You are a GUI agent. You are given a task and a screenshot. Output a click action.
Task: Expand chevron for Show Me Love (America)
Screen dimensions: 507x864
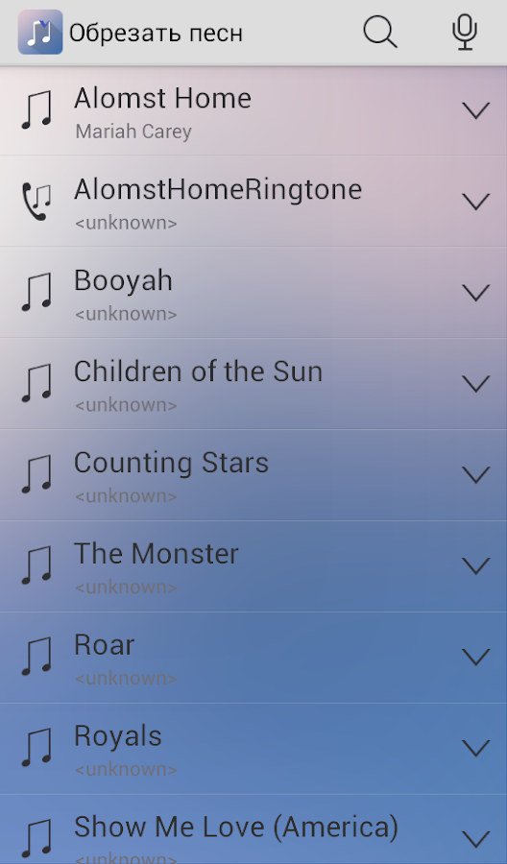pos(475,839)
